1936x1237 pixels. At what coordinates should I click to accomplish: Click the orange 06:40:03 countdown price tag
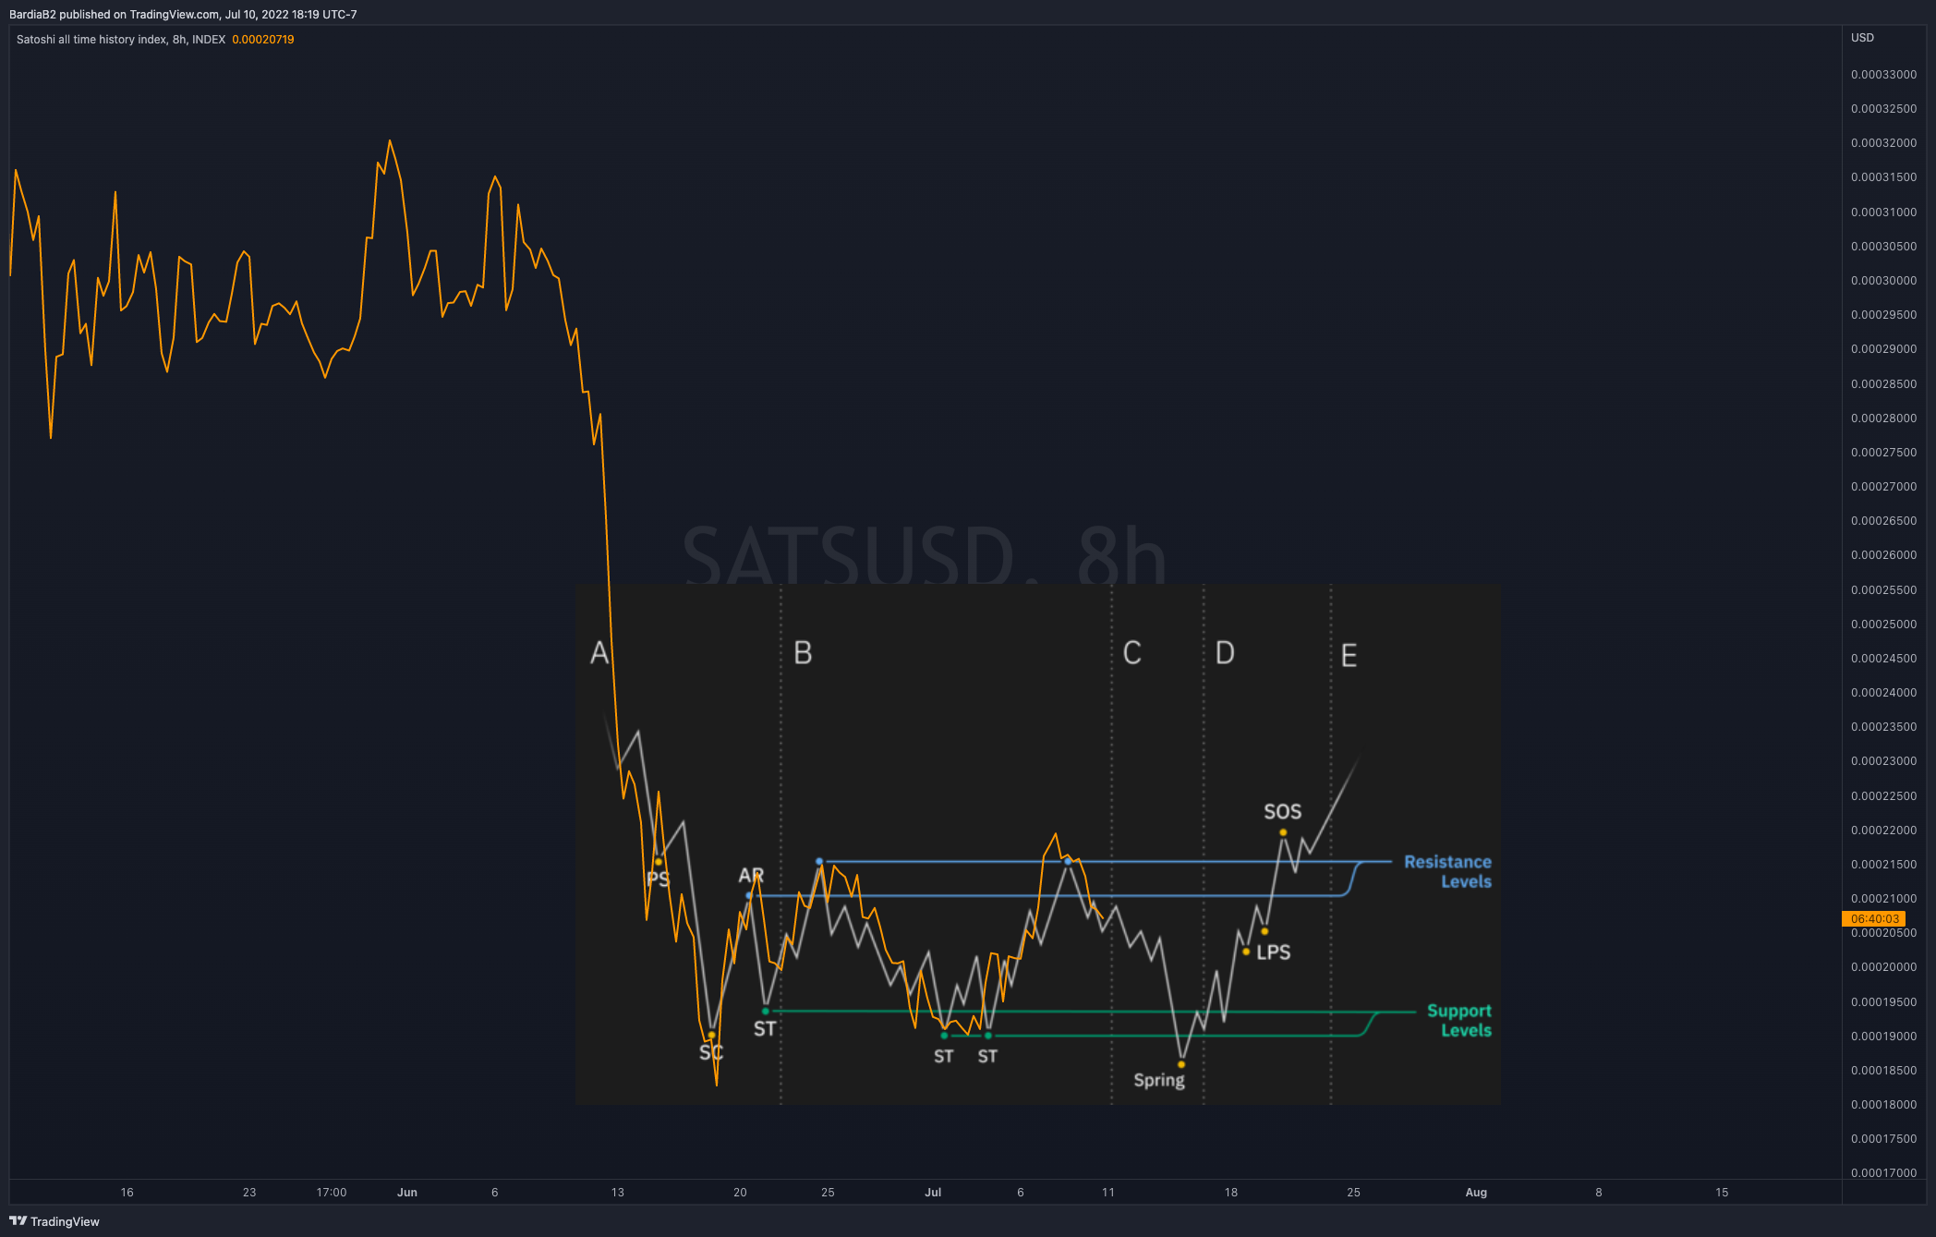point(1874,918)
